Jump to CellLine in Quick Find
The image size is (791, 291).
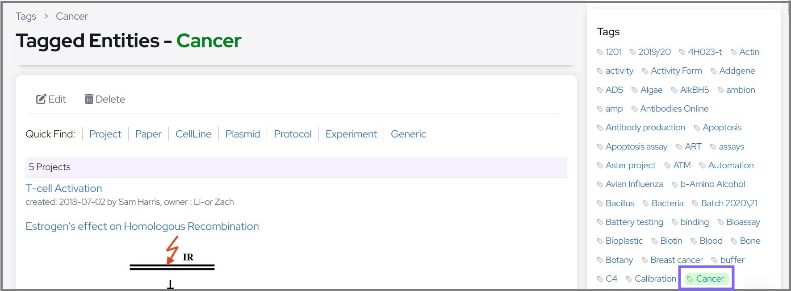click(193, 134)
